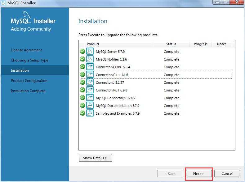Screen dimensions: 245x182
Task: Select the MySQL Connector/C 6.1.6 row text
Action: pyautogui.click(x=115, y=98)
